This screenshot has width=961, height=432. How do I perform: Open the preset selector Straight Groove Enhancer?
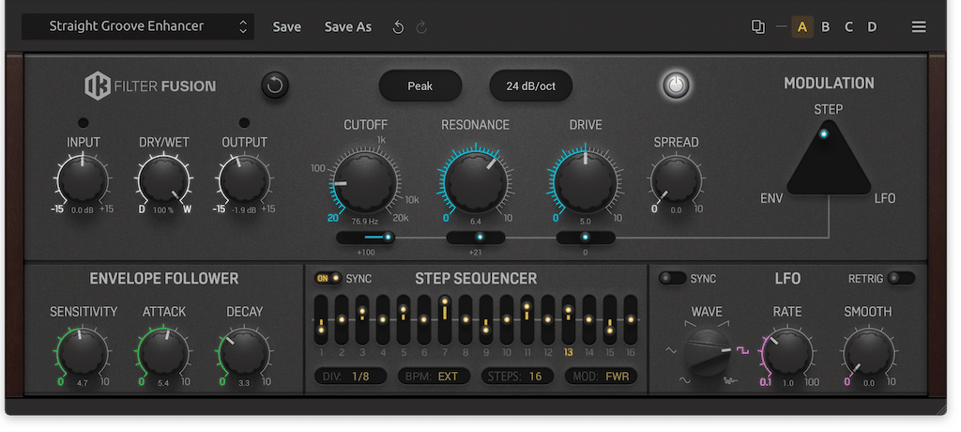coord(138,26)
